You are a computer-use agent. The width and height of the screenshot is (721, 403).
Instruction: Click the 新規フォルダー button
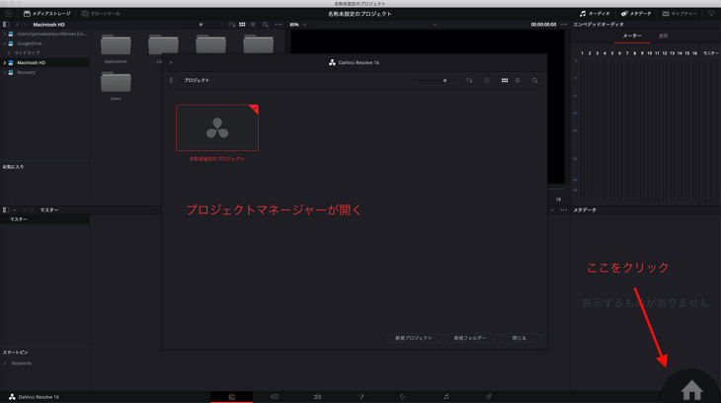(x=470, y=338)
